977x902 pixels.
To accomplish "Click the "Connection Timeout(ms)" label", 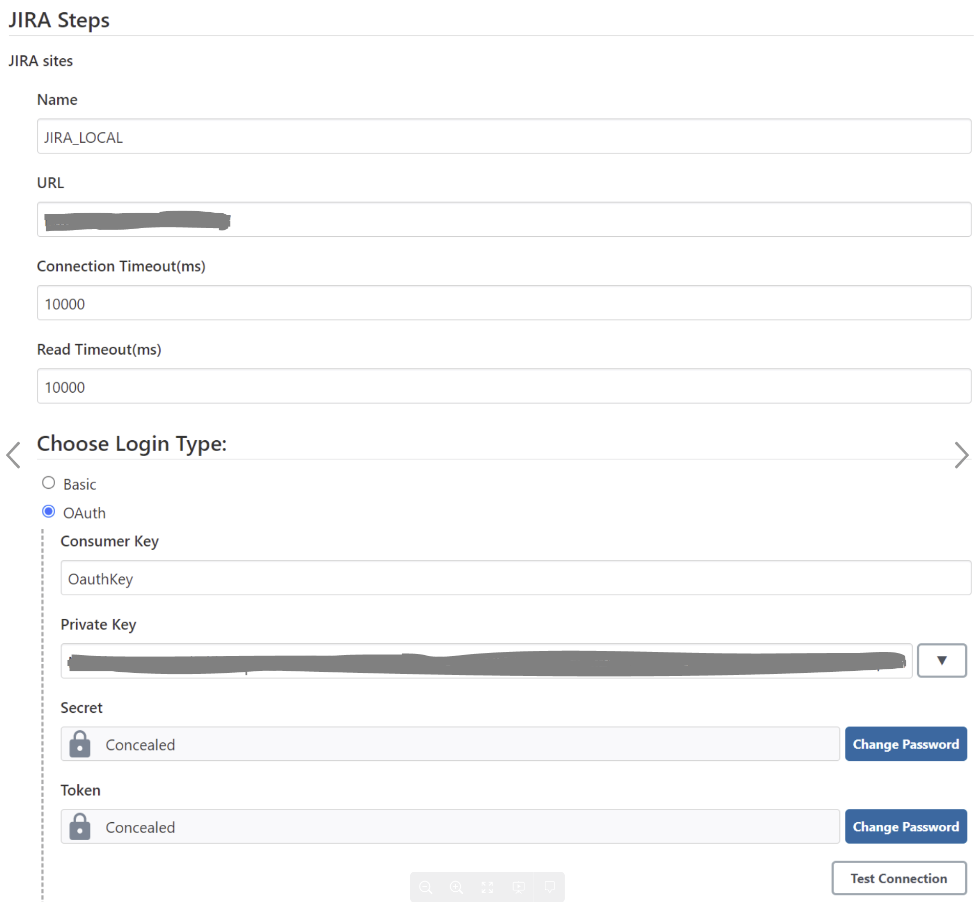I will pyautogui.click(x=121, y=266).
